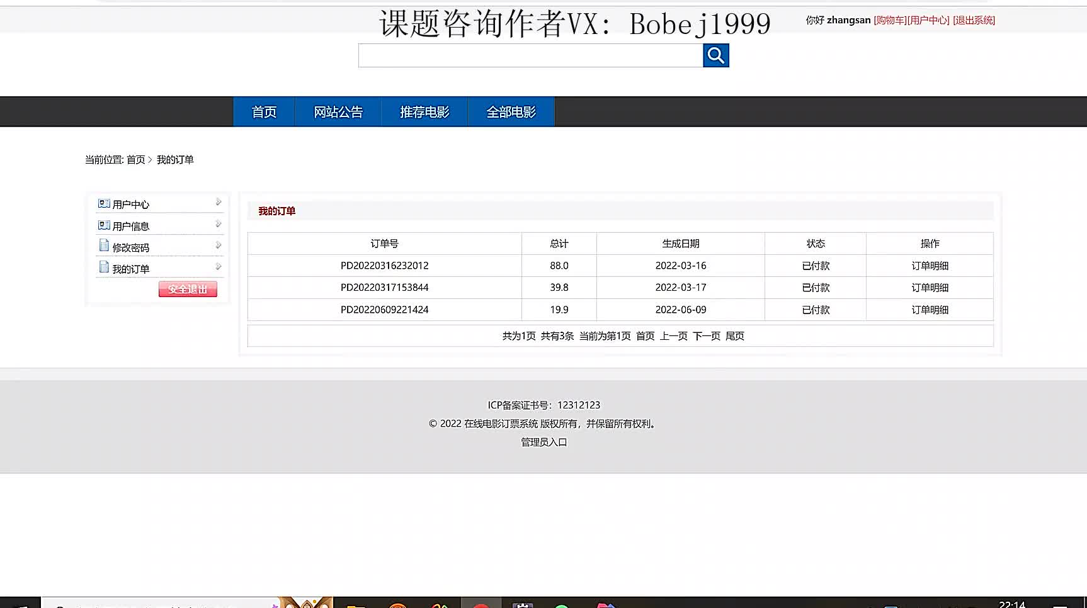The width and height of the screenshot is (1087, 608).
Task: Expand the 修改密码 sidebar arrow
Action: pos(219,245)
